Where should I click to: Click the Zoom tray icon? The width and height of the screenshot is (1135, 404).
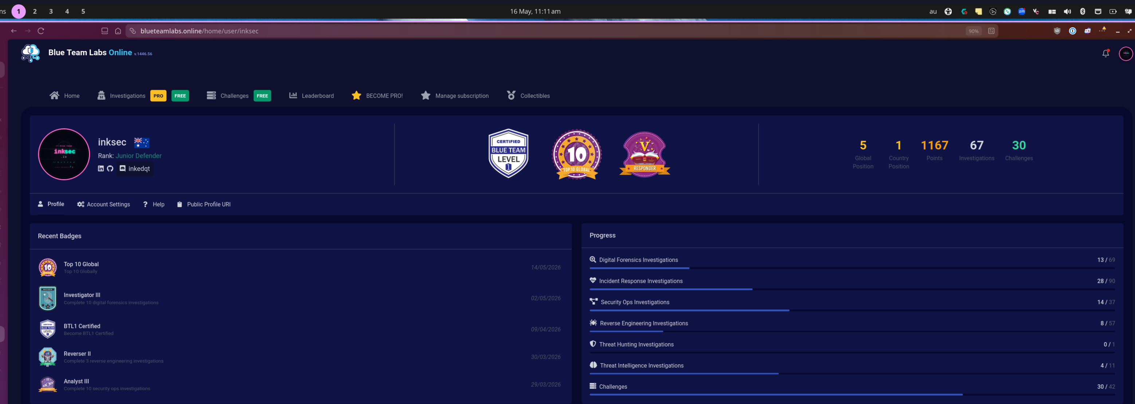point(1022,12)
